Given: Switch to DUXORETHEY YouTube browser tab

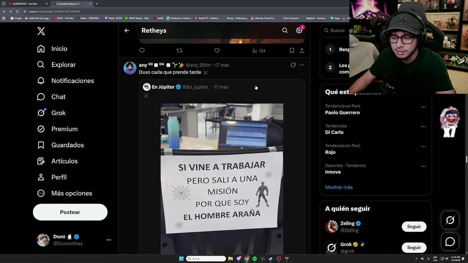Looking at the screenshot, I should point(29,4).
